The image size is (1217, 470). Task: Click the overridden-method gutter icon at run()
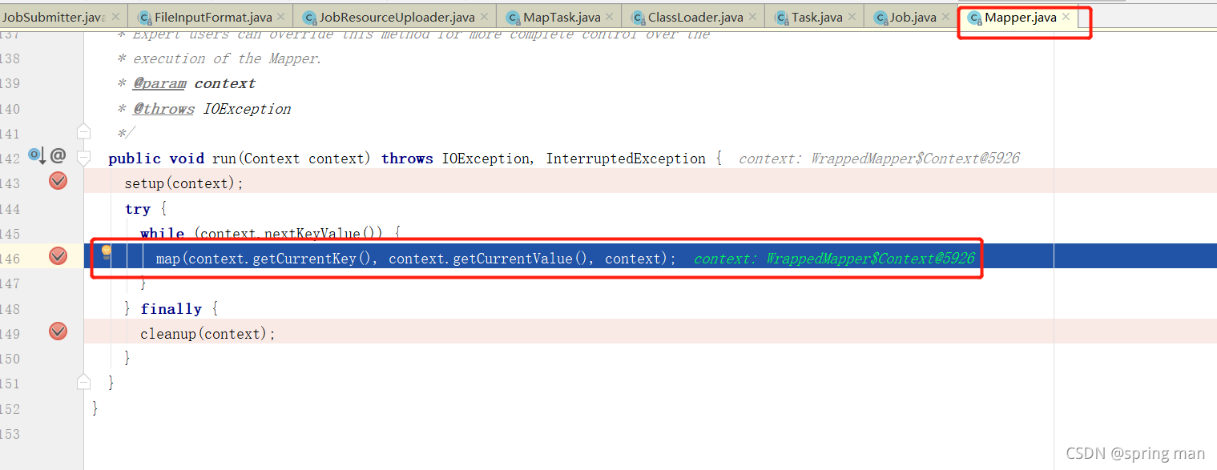click(x=36, y=155)
